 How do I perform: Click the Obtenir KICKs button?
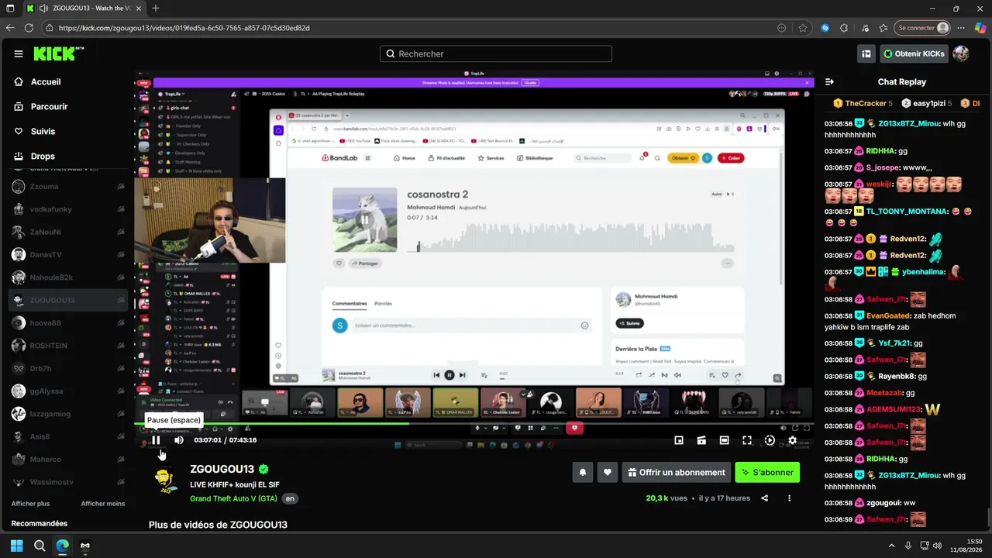coord(914,53)
